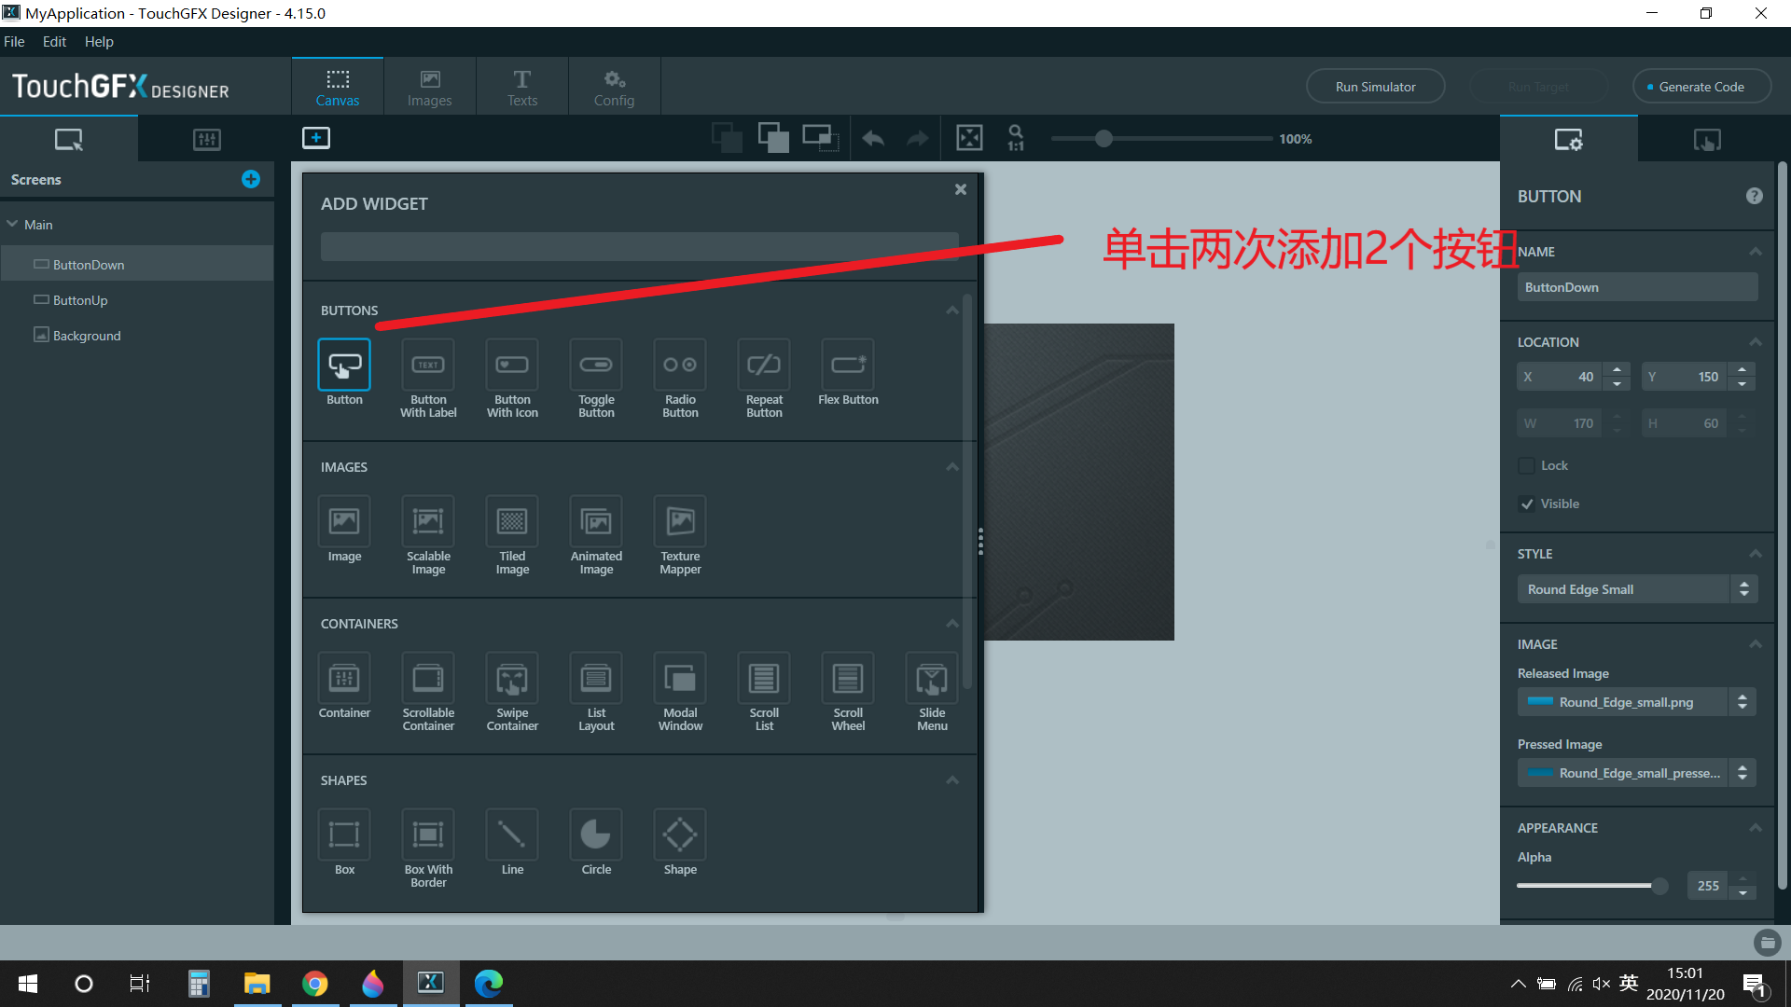The width and height of the screenshot is (1791, 1007).
Task: Pick the Swipe Container widget
Action: [512, 678]
